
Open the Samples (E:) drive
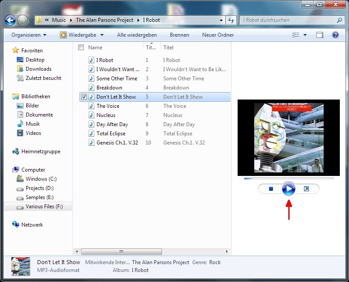click(x=40, y=197)
